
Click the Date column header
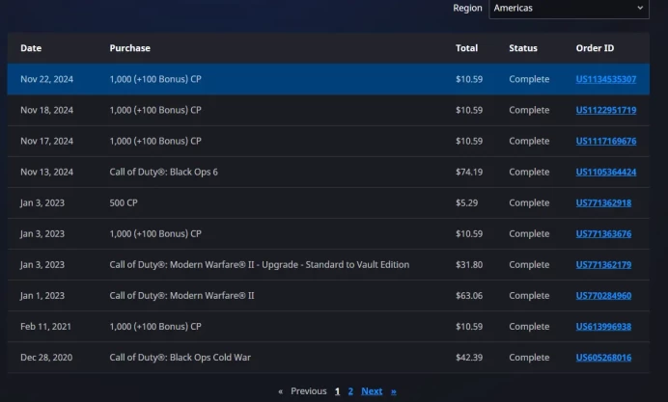click(31, 48)
